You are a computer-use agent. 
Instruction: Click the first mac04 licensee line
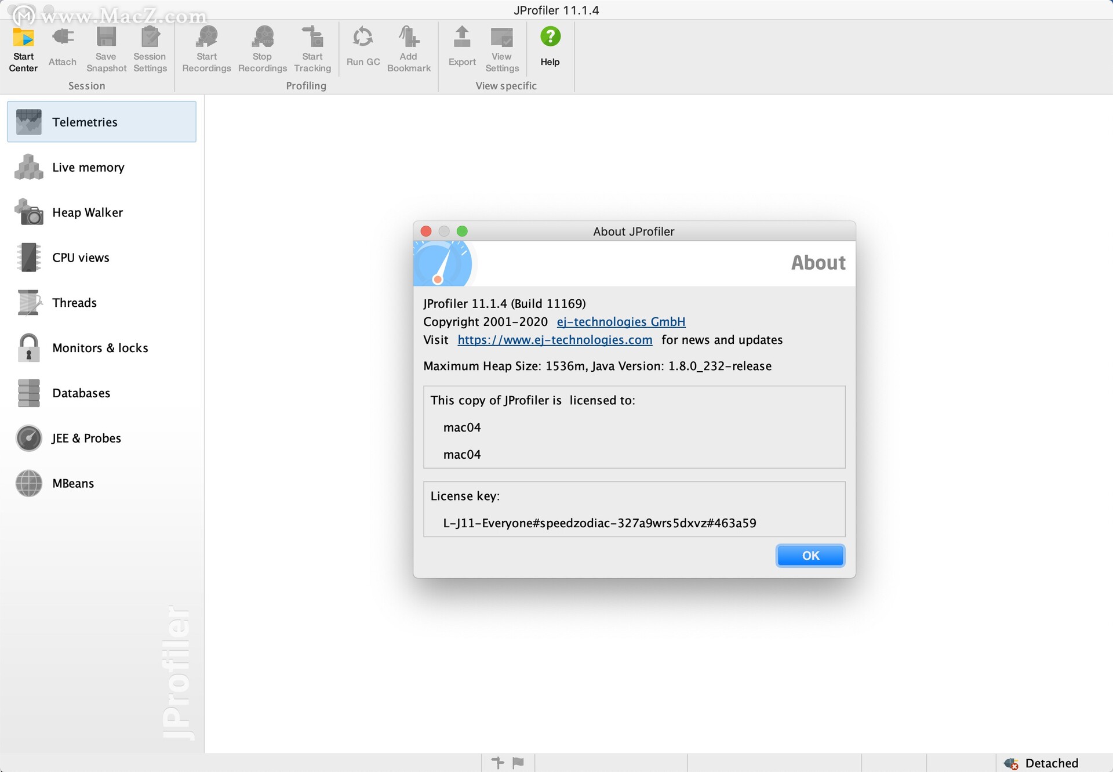pyautogui.click(x=462, y=427)
